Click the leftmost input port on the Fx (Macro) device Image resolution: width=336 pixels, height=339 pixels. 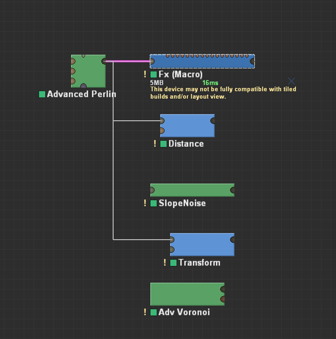152,61
